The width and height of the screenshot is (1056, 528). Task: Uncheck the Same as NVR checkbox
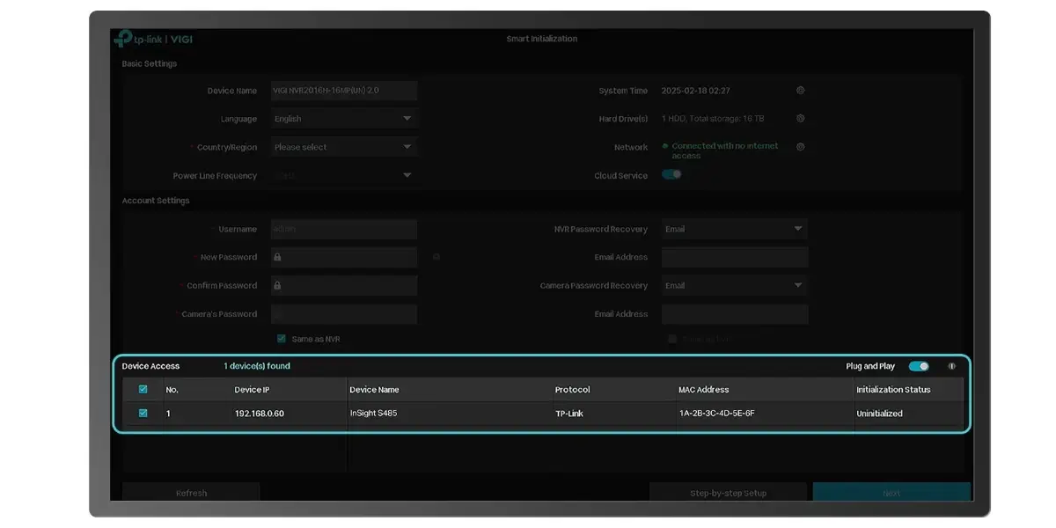pyautogui.click(x=282, y=339)
